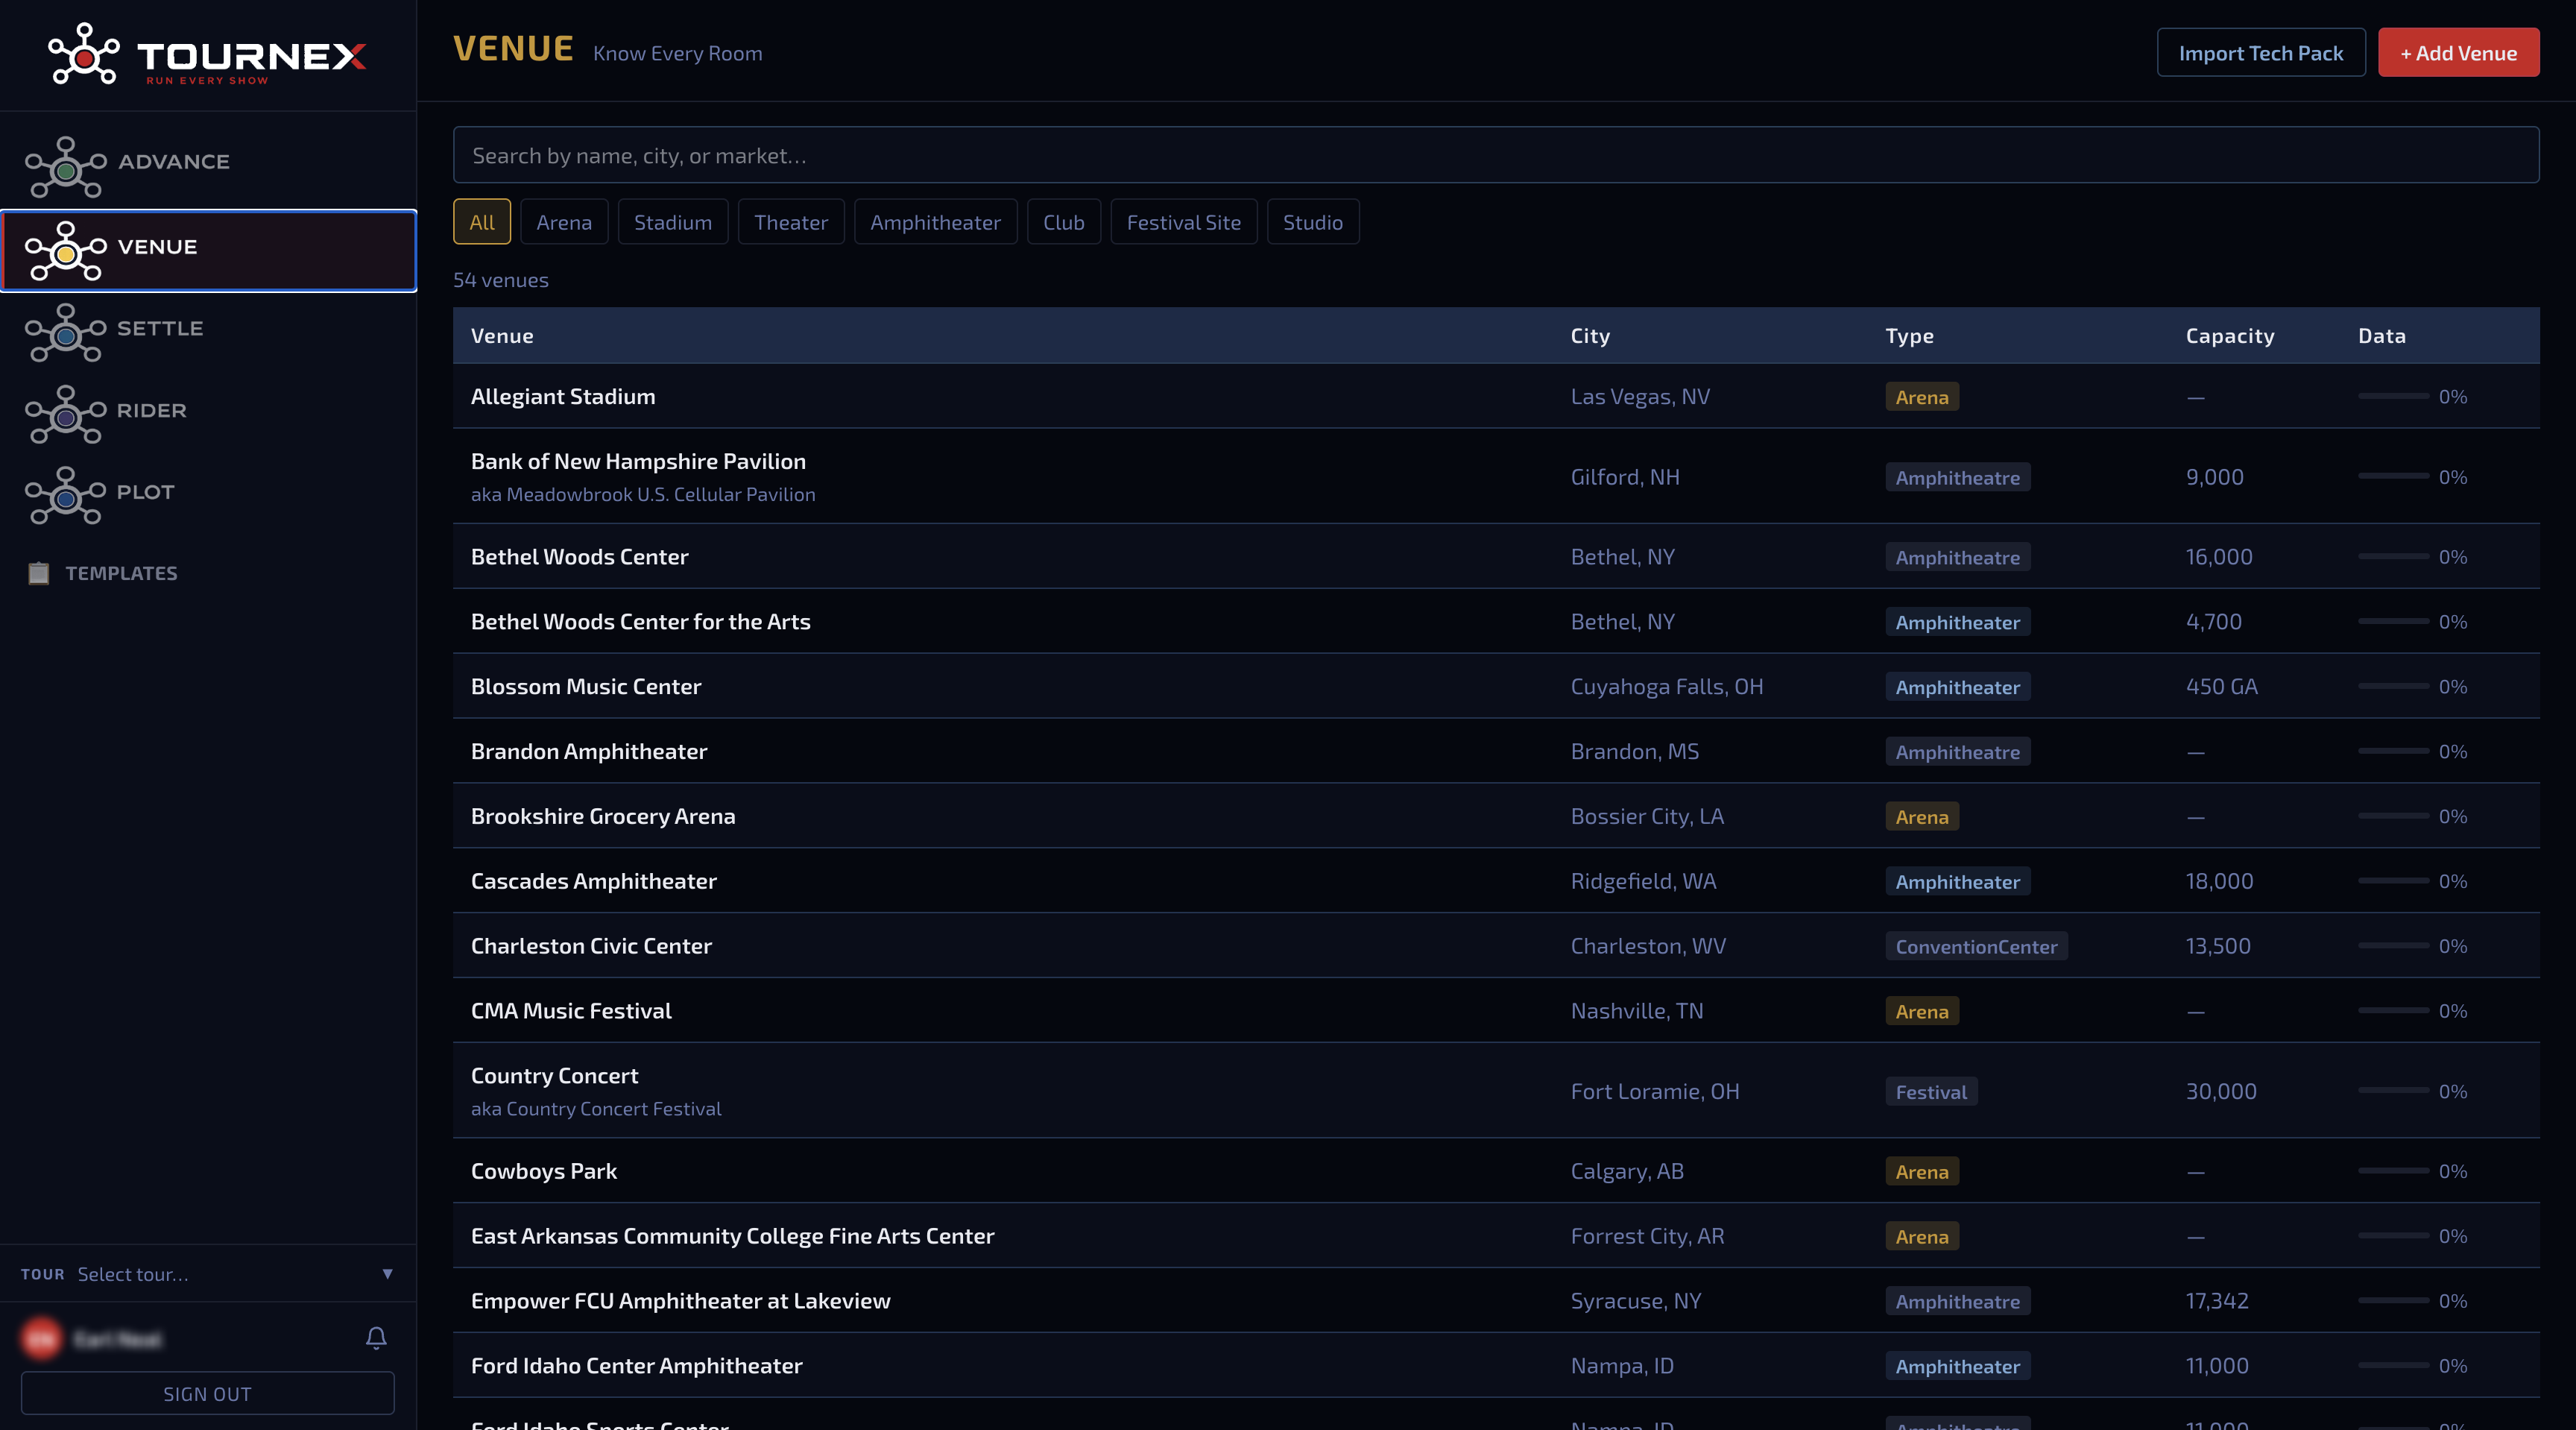Click the user avatar in sidebar
The width and height of the screenshot is (2576, 1430).
pos(42,1338)
